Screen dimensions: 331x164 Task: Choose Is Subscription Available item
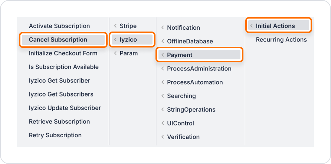(63, 67)
